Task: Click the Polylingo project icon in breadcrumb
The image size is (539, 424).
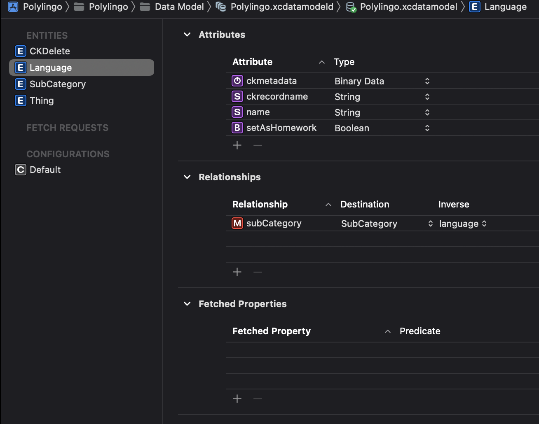Action: 13,7
